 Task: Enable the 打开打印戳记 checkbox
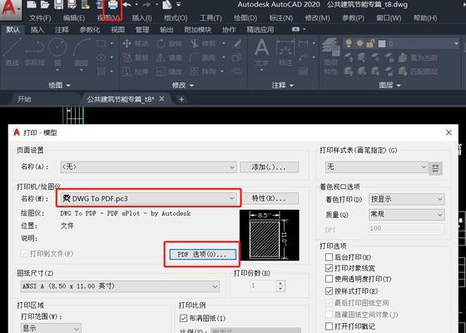[x=329, y=326]
